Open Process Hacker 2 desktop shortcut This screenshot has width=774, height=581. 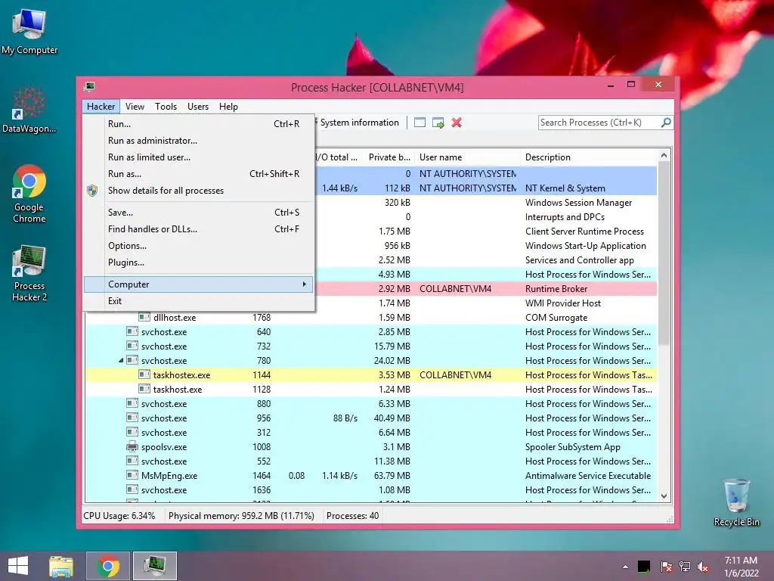(29, 273)
